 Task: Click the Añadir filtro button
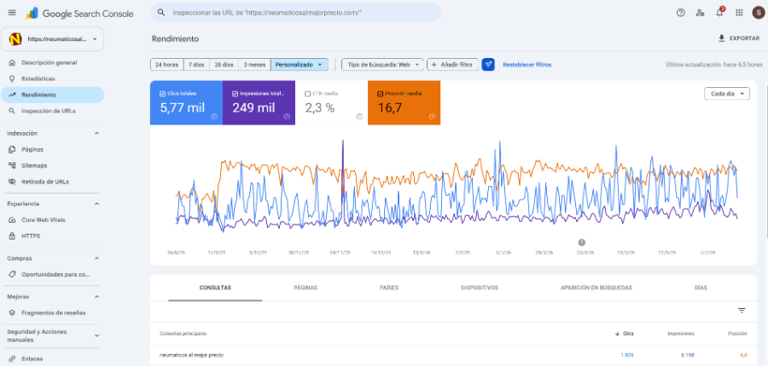452,65
